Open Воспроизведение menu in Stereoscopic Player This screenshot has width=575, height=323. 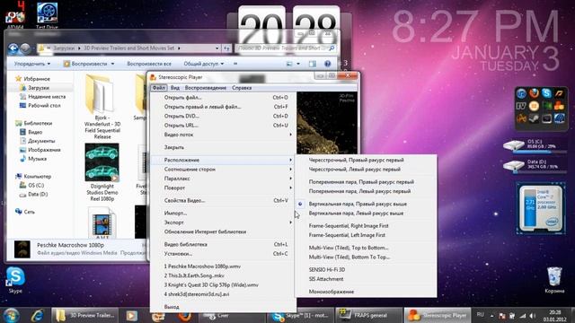(x=206, y=88)
